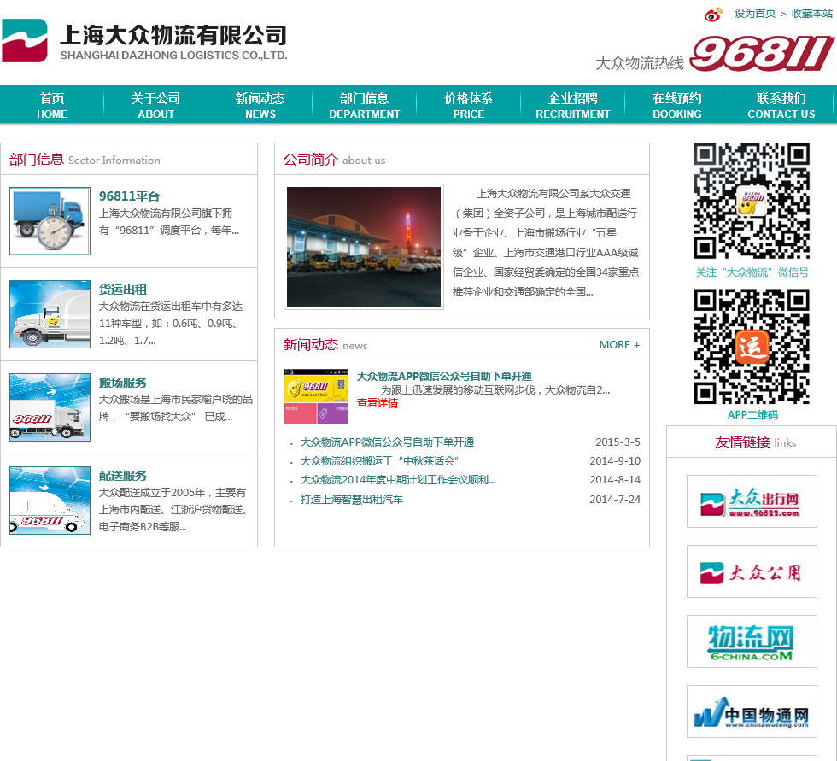
Task: Select 价格体系 PRICE menu item
Action: click(x=468, y=105)
